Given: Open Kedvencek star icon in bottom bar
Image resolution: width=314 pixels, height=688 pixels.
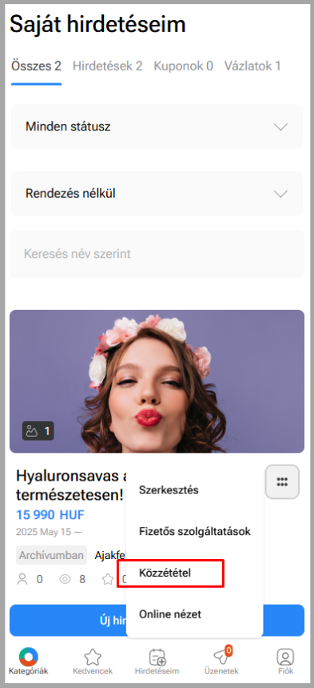Looking at the screenshot, I should click(93, 657).
